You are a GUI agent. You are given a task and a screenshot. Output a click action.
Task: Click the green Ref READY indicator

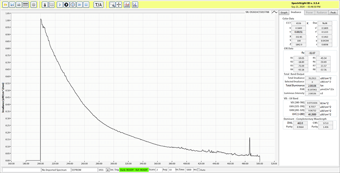tap(142, 170)
